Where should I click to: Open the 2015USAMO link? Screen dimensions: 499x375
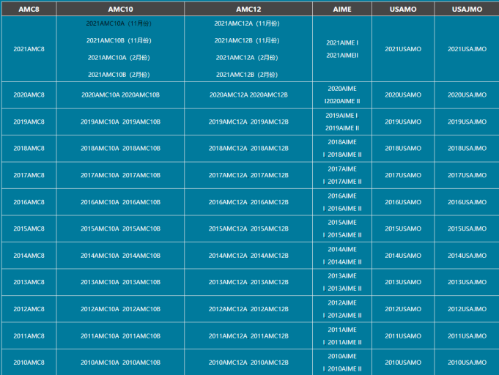pyautogui.click(x=403, y=229)
